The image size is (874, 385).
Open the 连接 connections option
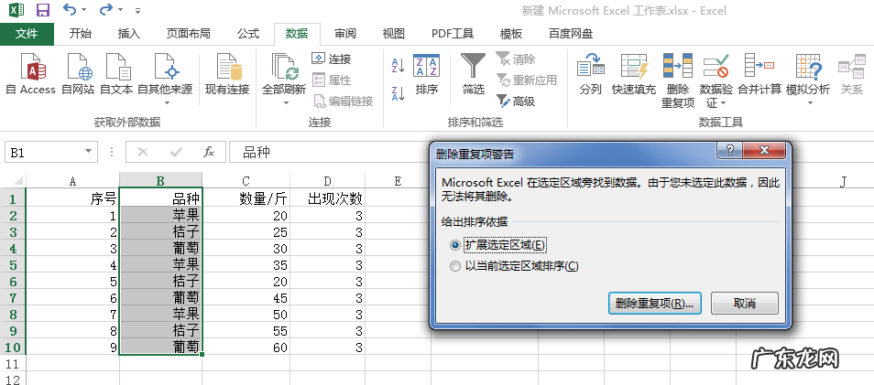click(x=331, y=59)
